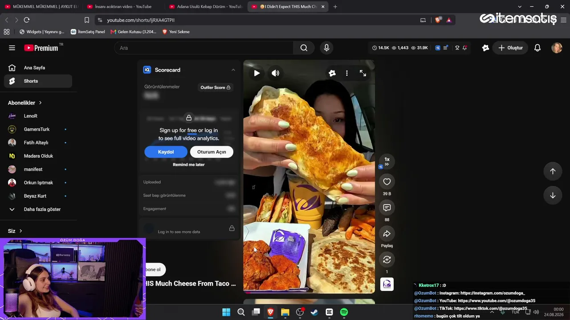Viewport: 570px width, 320px height.
Task: Collapse the Scorecard panel
Action: click(x=233, y=70)
